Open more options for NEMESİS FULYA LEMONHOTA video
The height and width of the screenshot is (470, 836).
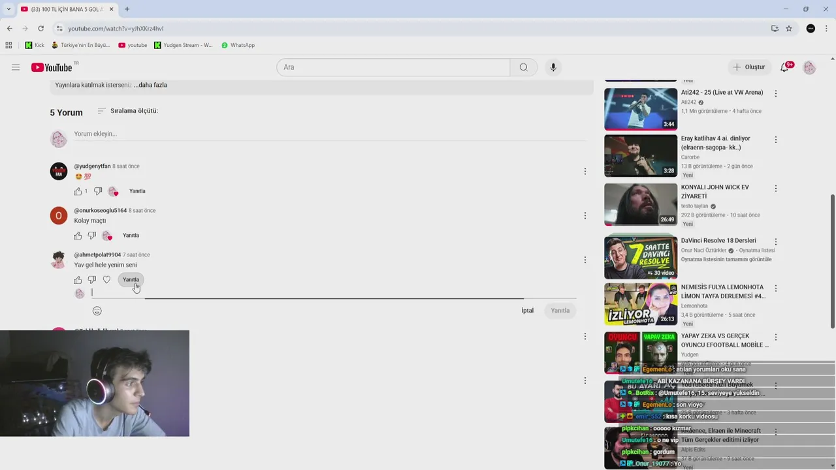(775, 289)
